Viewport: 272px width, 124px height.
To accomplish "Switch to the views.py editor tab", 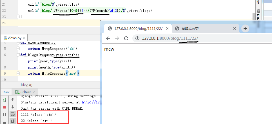I will (15, 38).
